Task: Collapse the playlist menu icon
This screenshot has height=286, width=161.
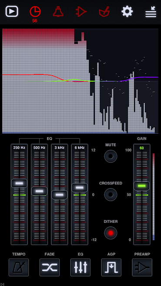Action: [x=151, y=12]
